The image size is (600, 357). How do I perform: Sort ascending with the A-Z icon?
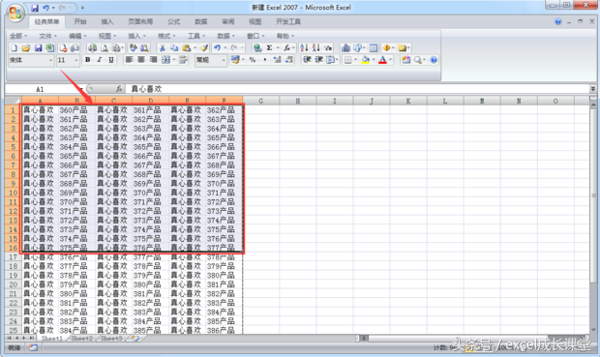[304, 47]
